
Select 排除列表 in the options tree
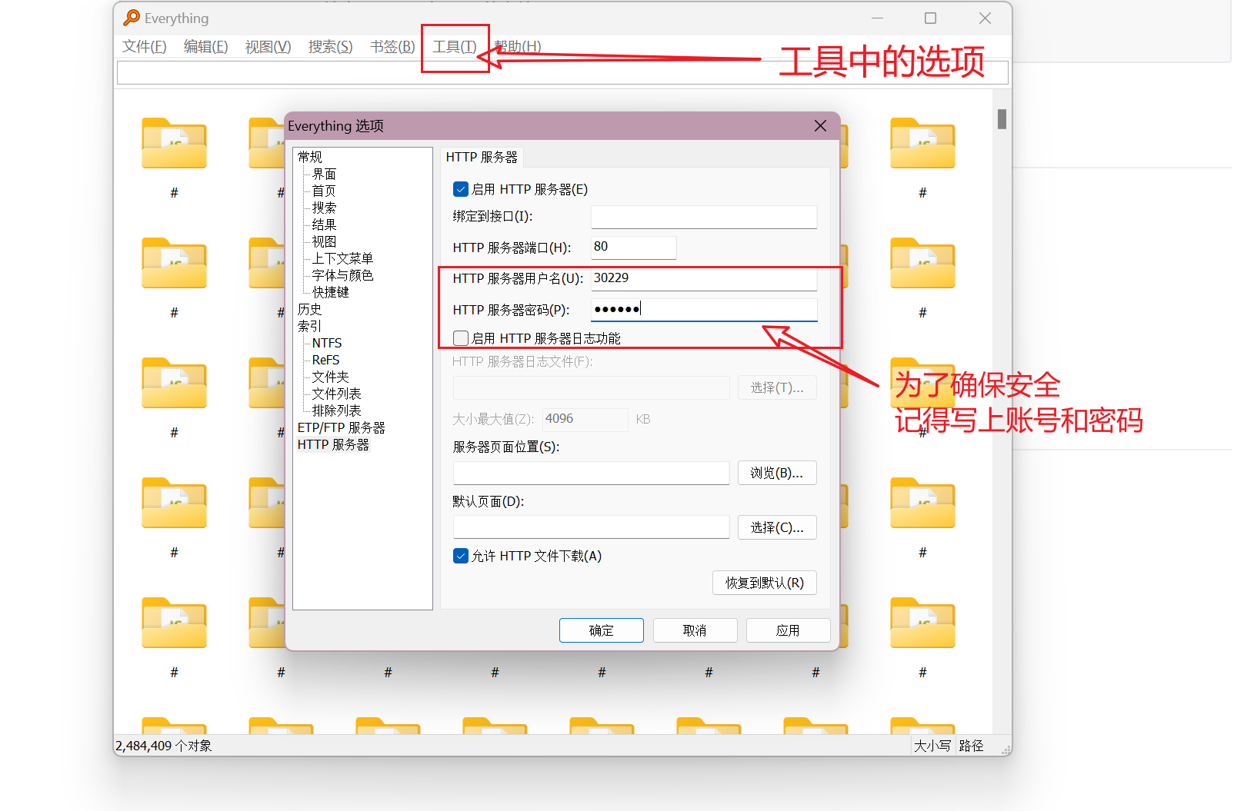(336, 411)
